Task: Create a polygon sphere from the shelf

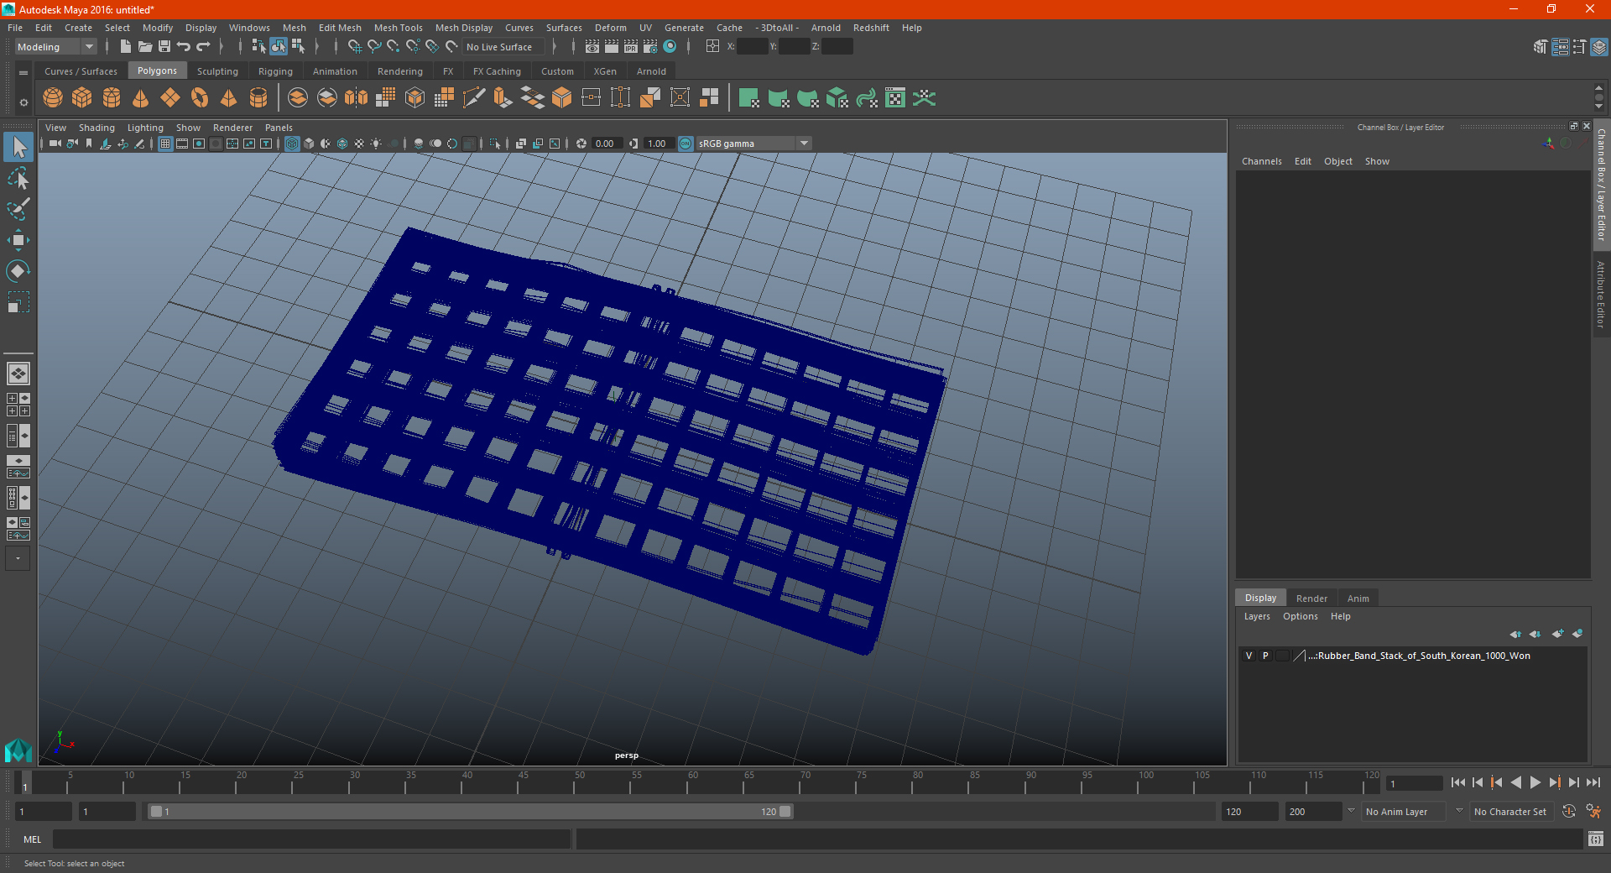Action: 53,98
